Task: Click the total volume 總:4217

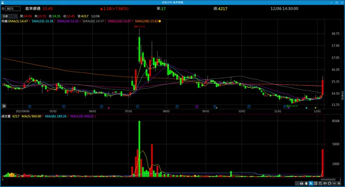Action: (220, 8)
